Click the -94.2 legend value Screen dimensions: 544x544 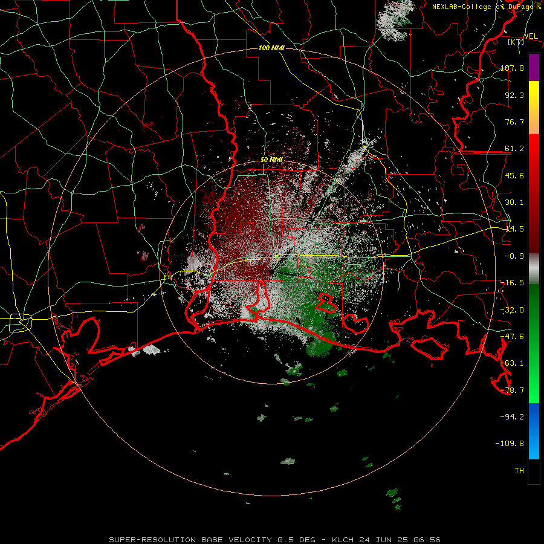click(512, 416)
